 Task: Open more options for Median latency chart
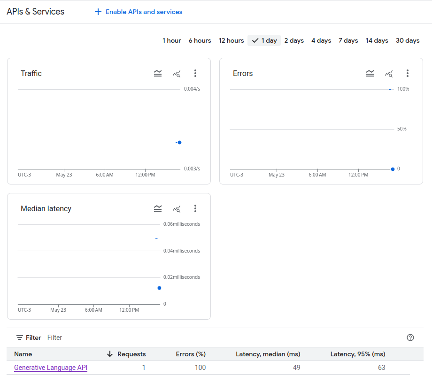pos(195,208)
